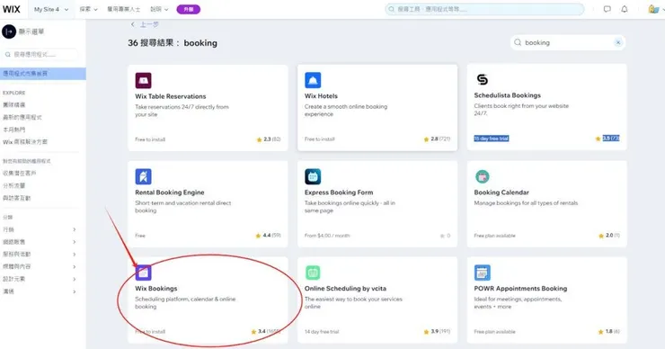Open the 說明 help dropdown in top bar
Viewport: 665px width, 349px height.
[159, 9]
